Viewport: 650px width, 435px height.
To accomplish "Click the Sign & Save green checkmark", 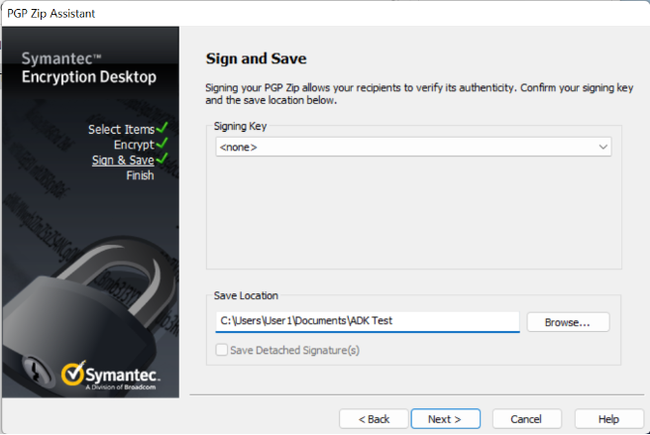I will (x=162, y=159).
